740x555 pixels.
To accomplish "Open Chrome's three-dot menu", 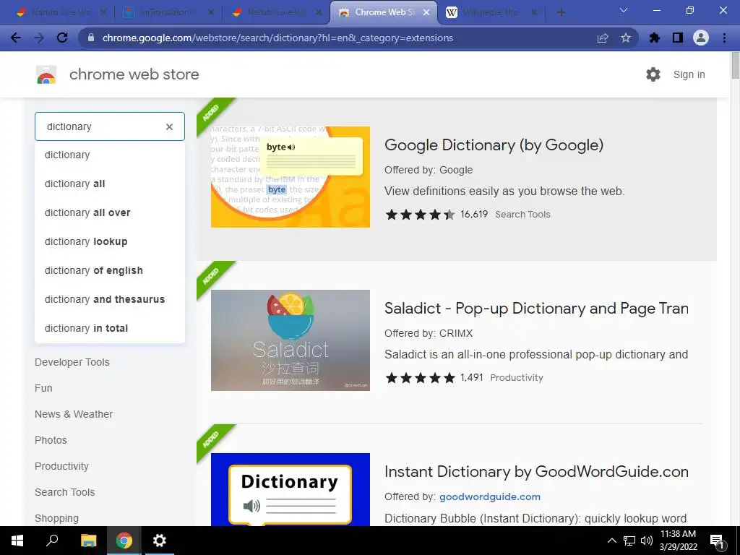I will tap(724, 38).
